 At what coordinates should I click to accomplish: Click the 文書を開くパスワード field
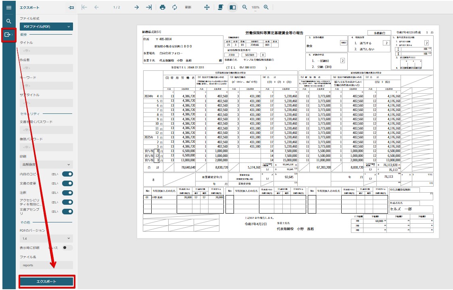(46, 130)
